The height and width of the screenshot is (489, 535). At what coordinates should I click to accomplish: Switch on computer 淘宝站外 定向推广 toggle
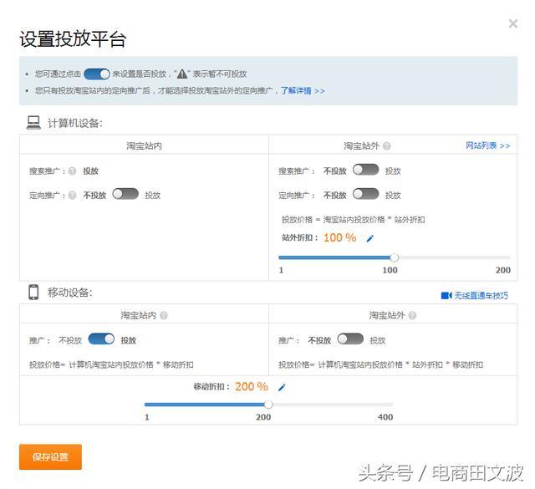[365, 194]
